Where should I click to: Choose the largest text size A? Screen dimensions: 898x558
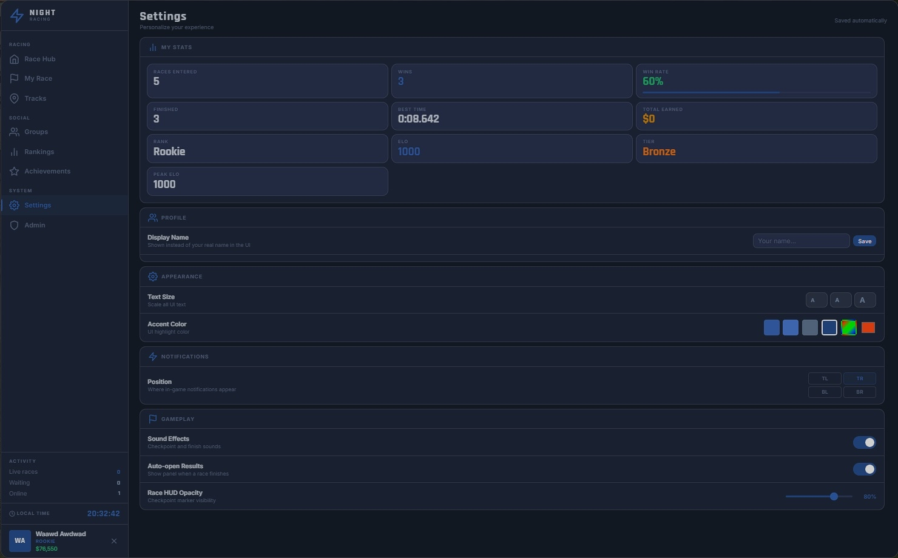[865, 300]
